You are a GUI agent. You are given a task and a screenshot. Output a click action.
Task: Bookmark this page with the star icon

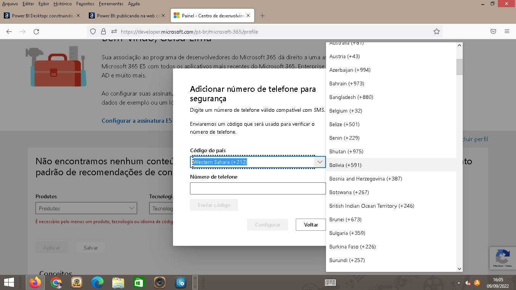tap(437, 32)
